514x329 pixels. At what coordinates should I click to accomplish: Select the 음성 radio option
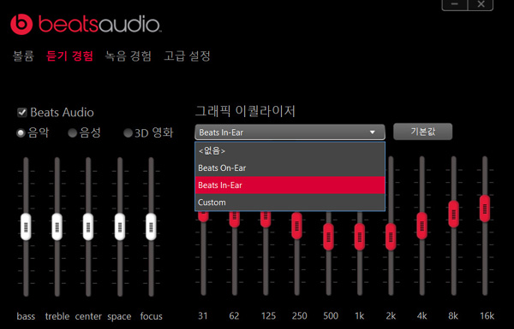[73, 132]
